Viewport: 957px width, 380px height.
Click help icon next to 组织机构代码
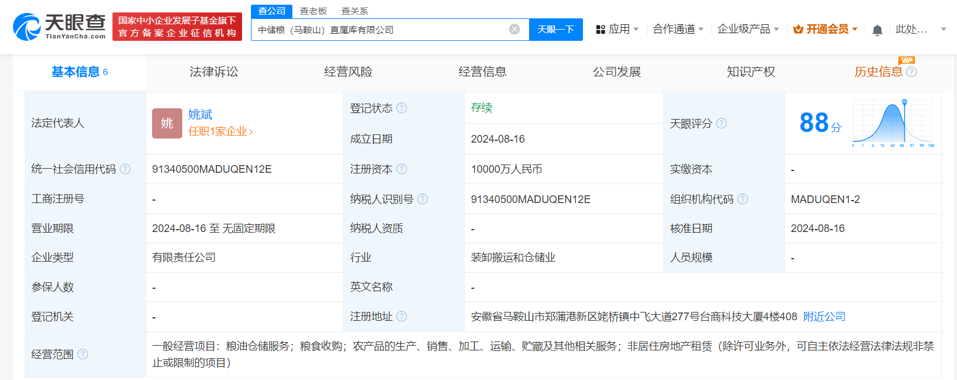(743, 199)
